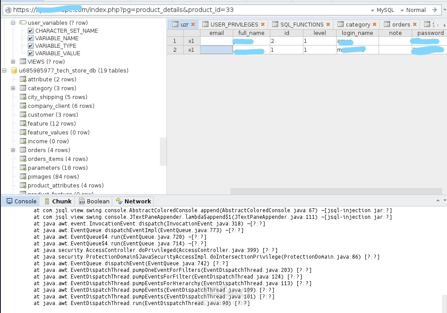Close the USER_PRIVILEGES tab
Screen dimensions: 447x313
coord(262,25)
